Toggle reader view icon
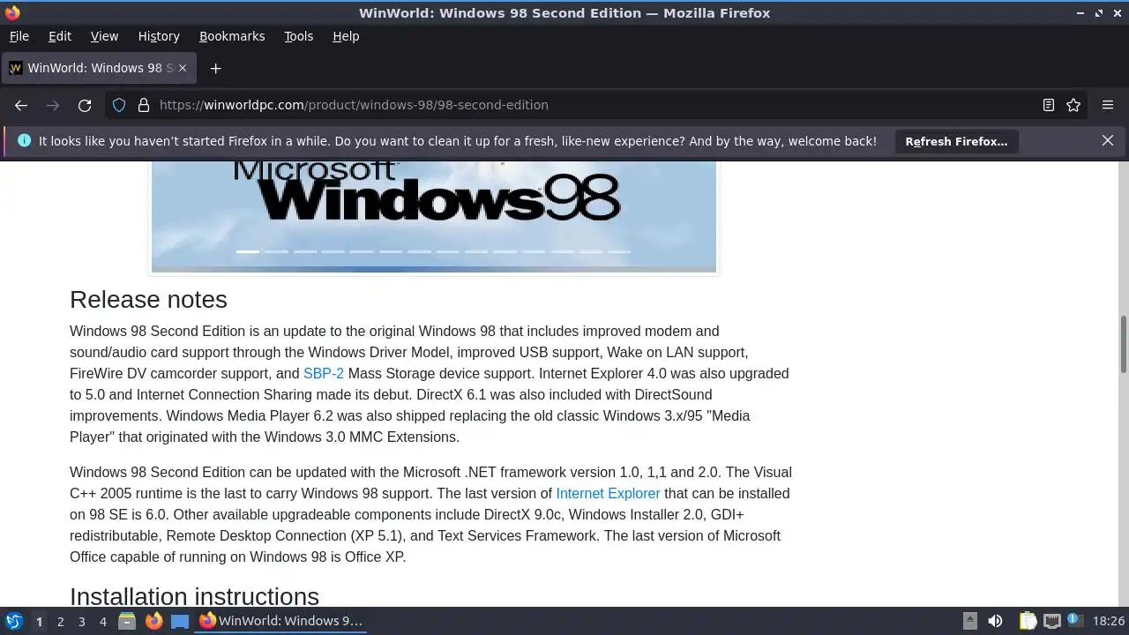 (1049, 105)
